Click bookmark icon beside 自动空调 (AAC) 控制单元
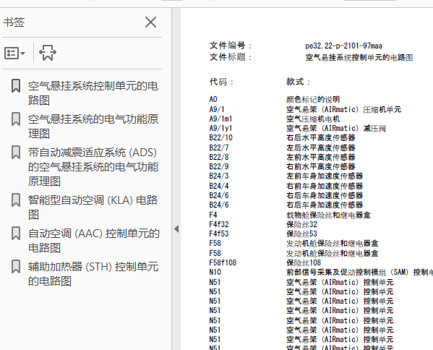 pyautogui.click(x=16, y=234)
